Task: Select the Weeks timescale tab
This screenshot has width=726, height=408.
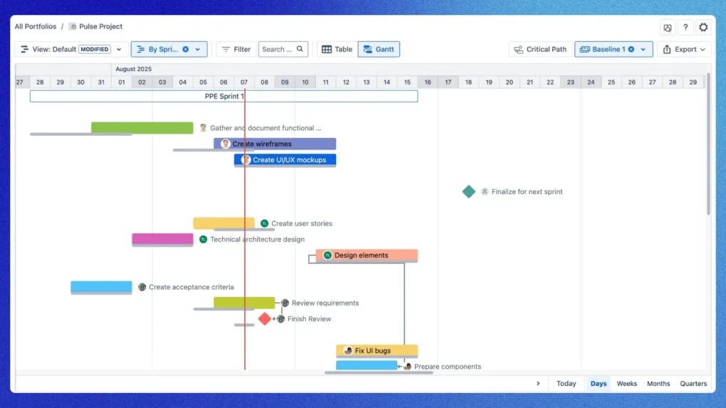Action: (x=626, y=383)
